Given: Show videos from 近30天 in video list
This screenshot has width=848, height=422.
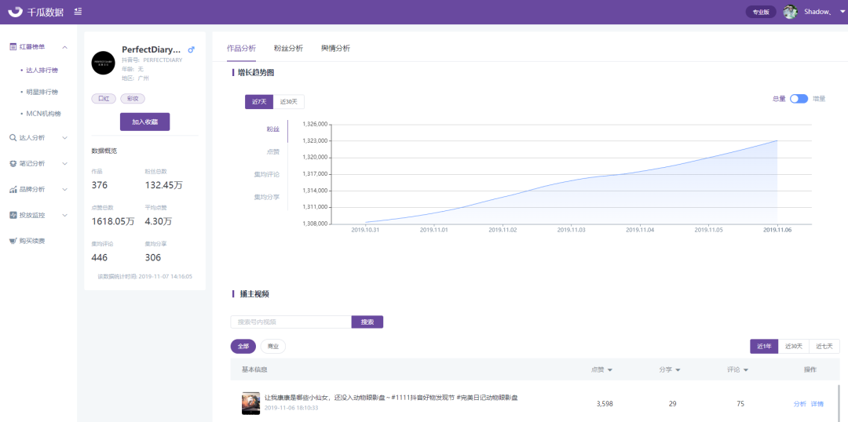Looking at the screenshot, I should [x=793, y=347].
